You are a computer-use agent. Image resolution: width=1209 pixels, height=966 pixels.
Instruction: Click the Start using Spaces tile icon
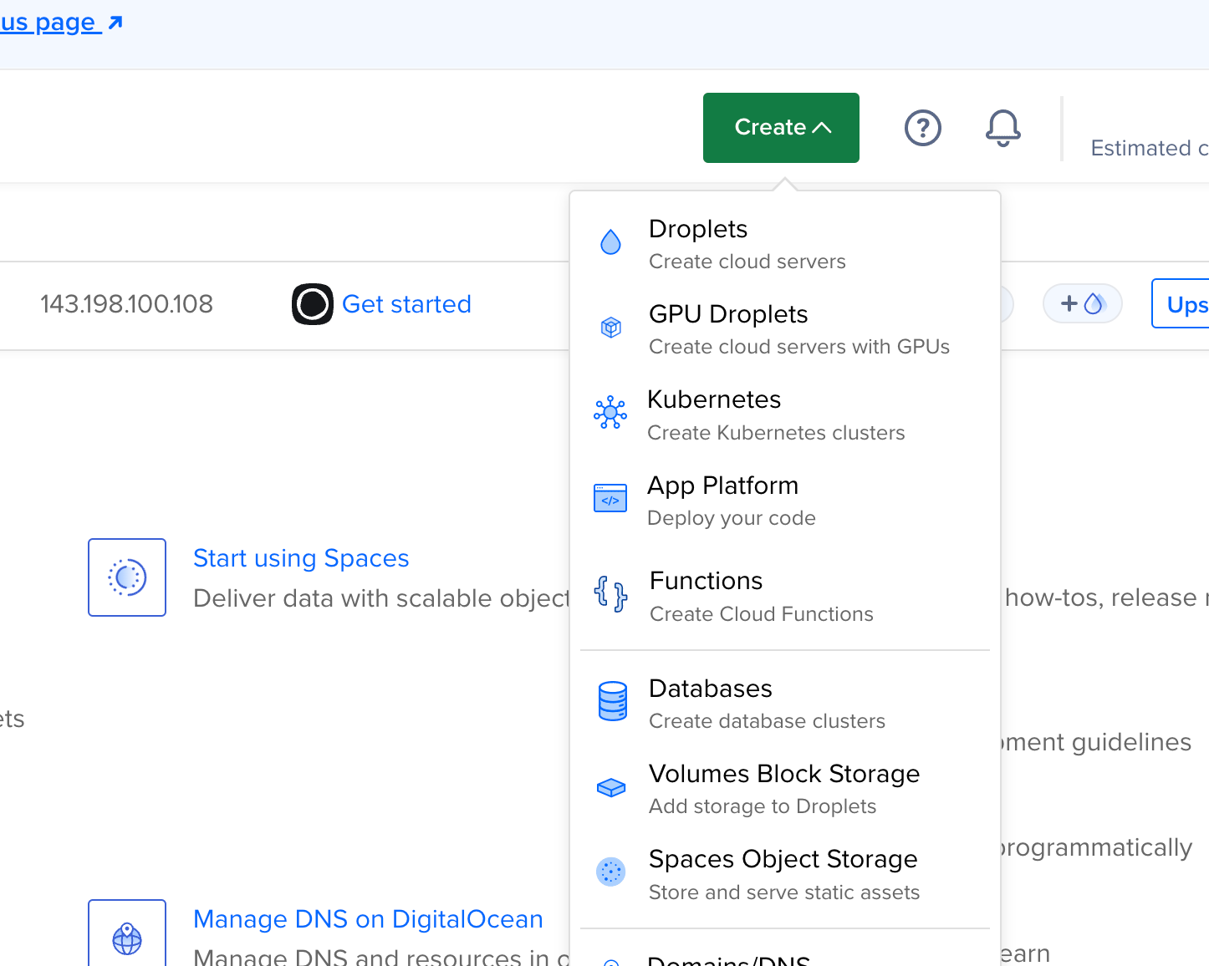(127, 577)
